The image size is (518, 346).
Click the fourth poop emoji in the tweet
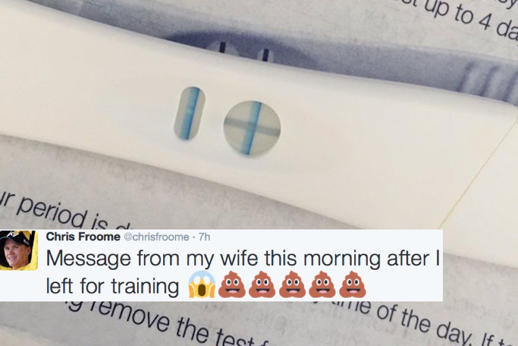tap(322, 284)
